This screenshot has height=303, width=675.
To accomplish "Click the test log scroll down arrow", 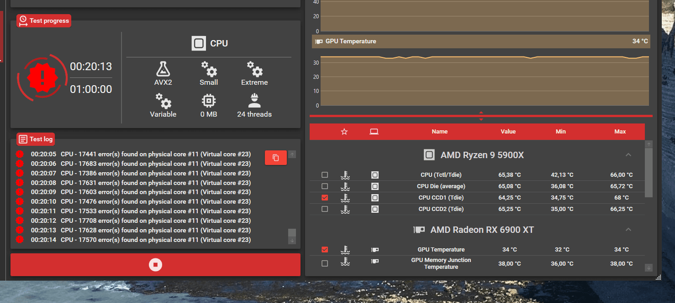I will (292, 241).
